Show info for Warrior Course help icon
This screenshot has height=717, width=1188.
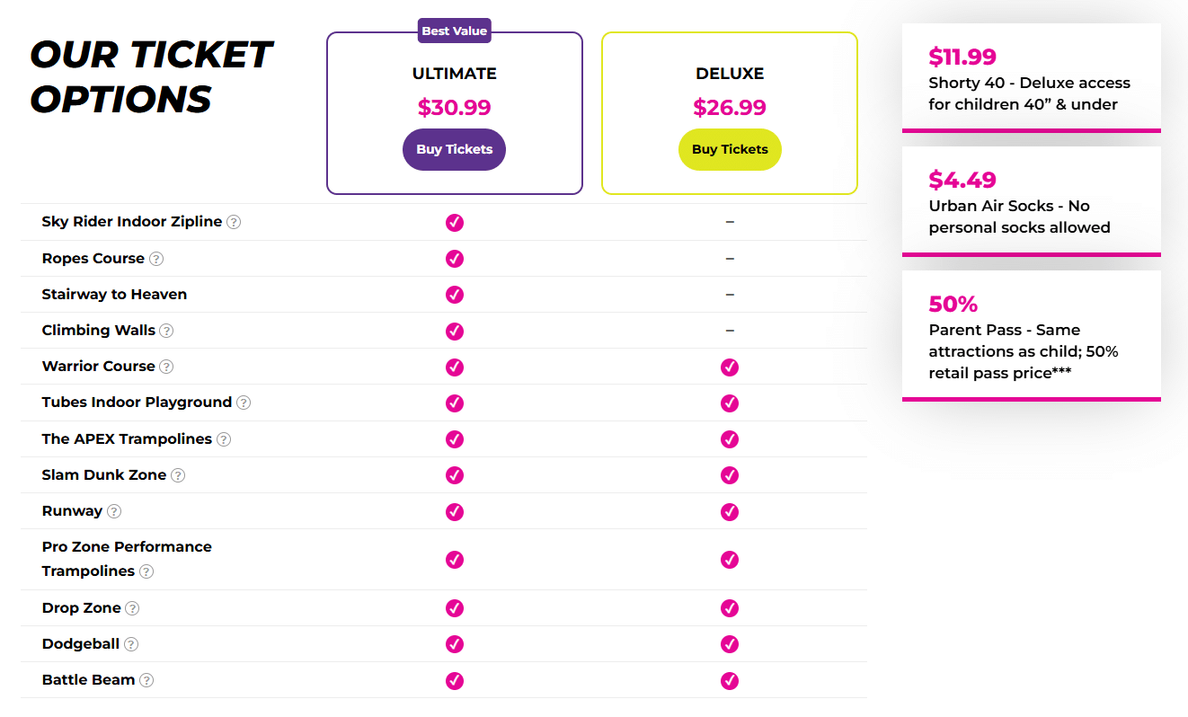(166, 367)
